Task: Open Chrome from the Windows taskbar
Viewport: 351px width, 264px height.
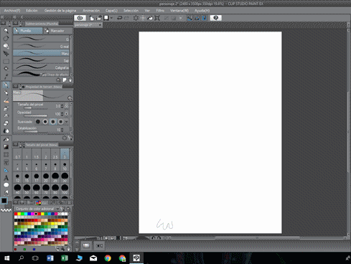Action: click(108, 258)
